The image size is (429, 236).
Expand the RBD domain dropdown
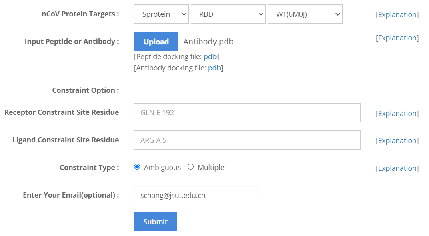pos(228,14)
